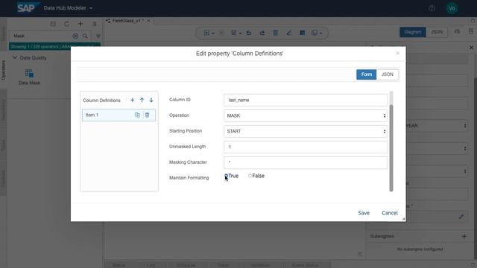Click the pencil toolbar icon
Screen dimensions: 477x268
pos(289,33)
